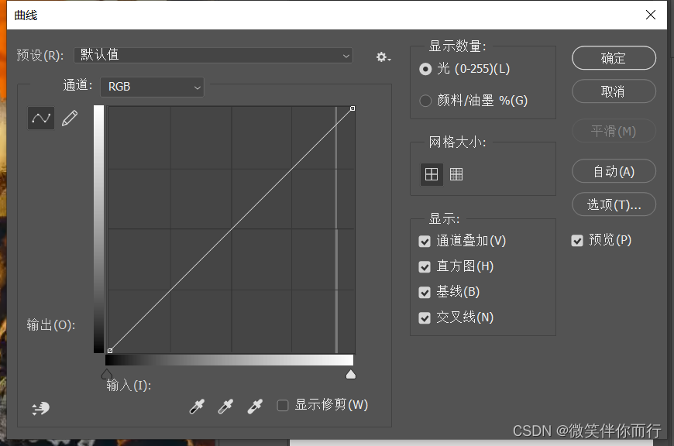
Task: Select 光 (0-255) display option
Action: click(x=425, y=69)
